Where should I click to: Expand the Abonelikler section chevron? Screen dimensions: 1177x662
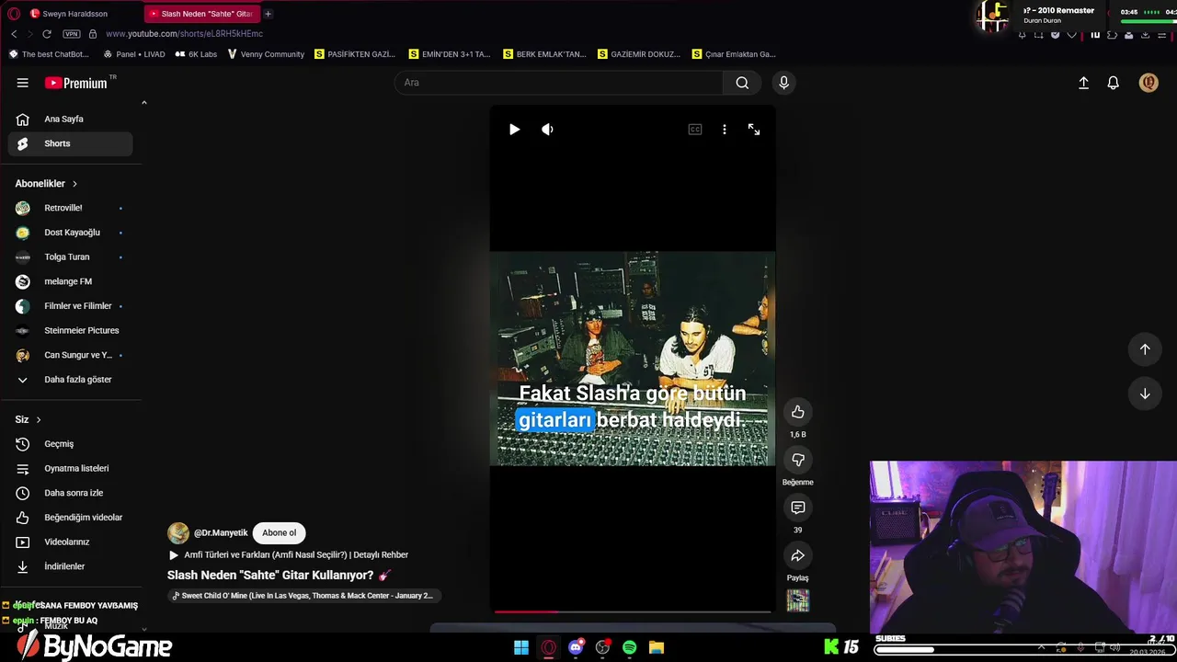74,184
